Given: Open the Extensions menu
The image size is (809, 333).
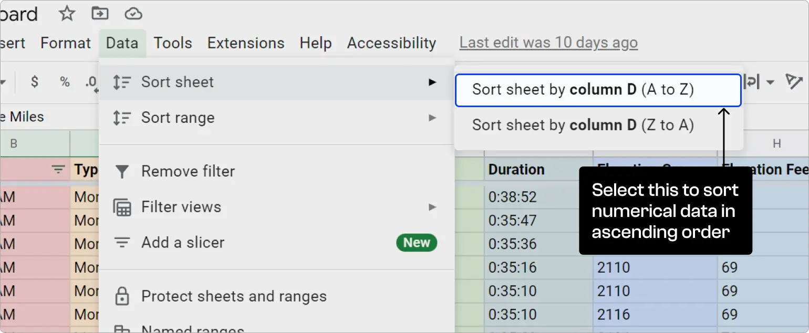Looking at the screenshot, I should pos(246,43).
